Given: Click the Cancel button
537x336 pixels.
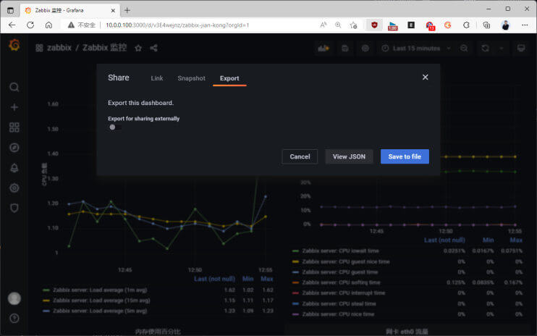Looking at the screenshot, I should tap(300, 156).
